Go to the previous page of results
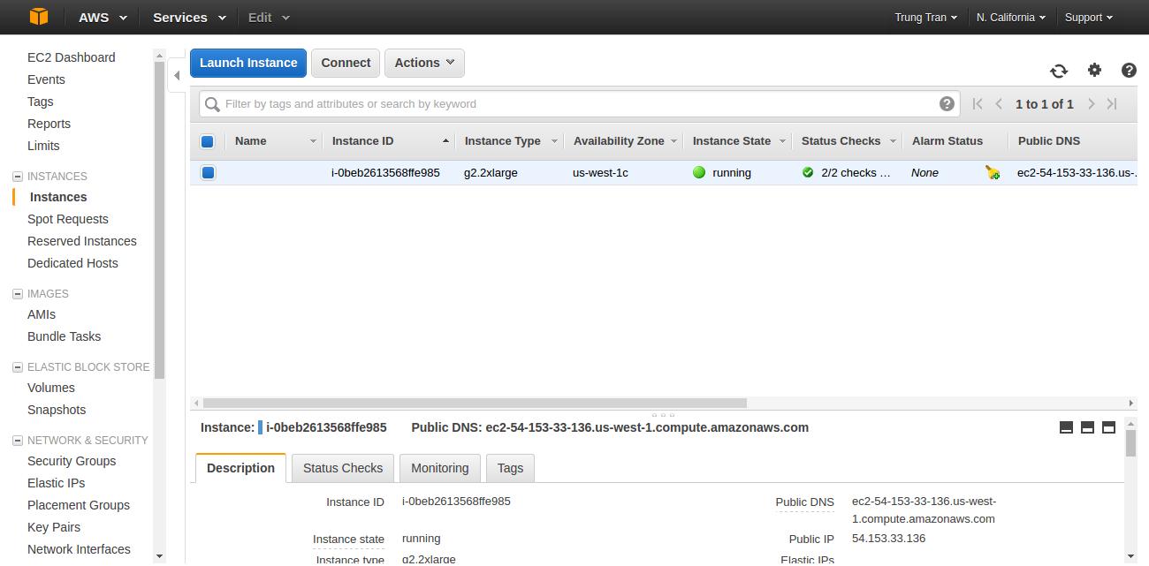 click(x=999, y=103)
